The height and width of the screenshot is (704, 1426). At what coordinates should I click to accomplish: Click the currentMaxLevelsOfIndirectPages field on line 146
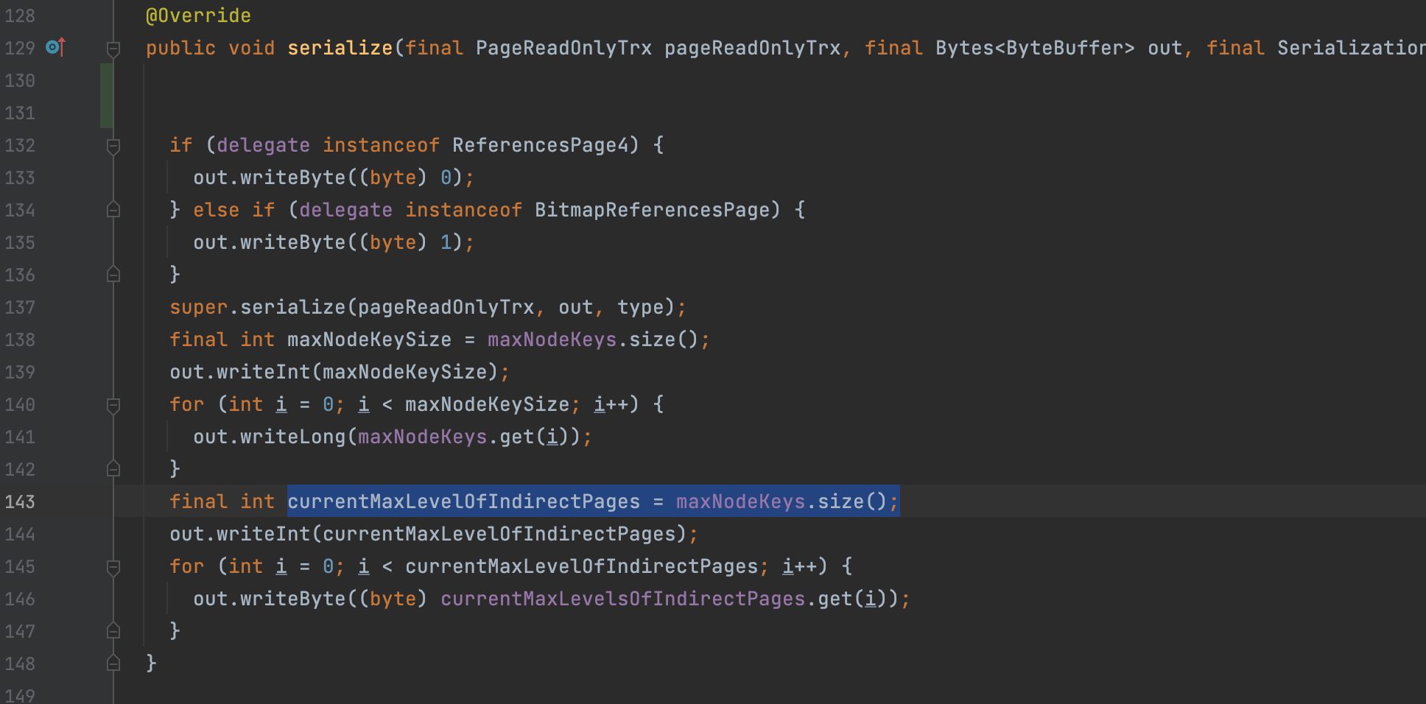tap(622, 599)
